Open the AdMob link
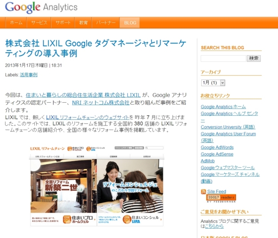 [208, 161]
